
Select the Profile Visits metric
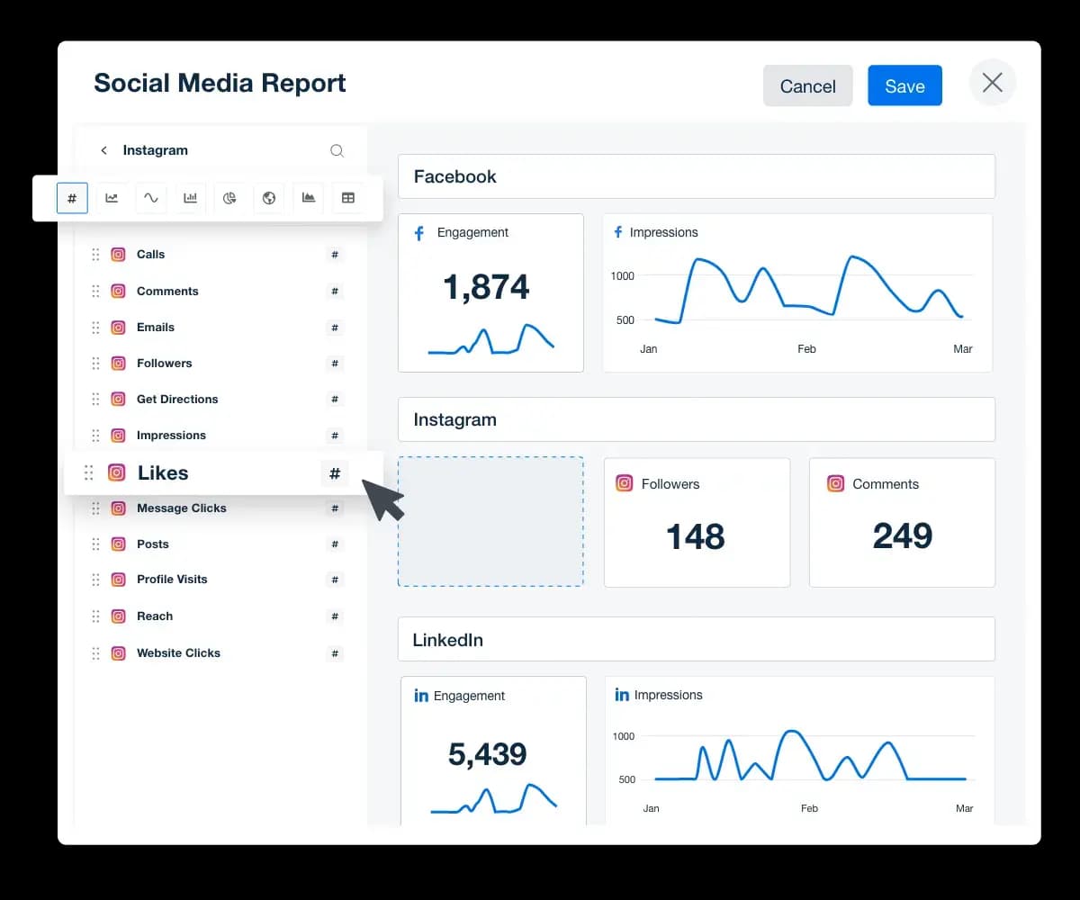pyautogui.click(x=172, y=580)
